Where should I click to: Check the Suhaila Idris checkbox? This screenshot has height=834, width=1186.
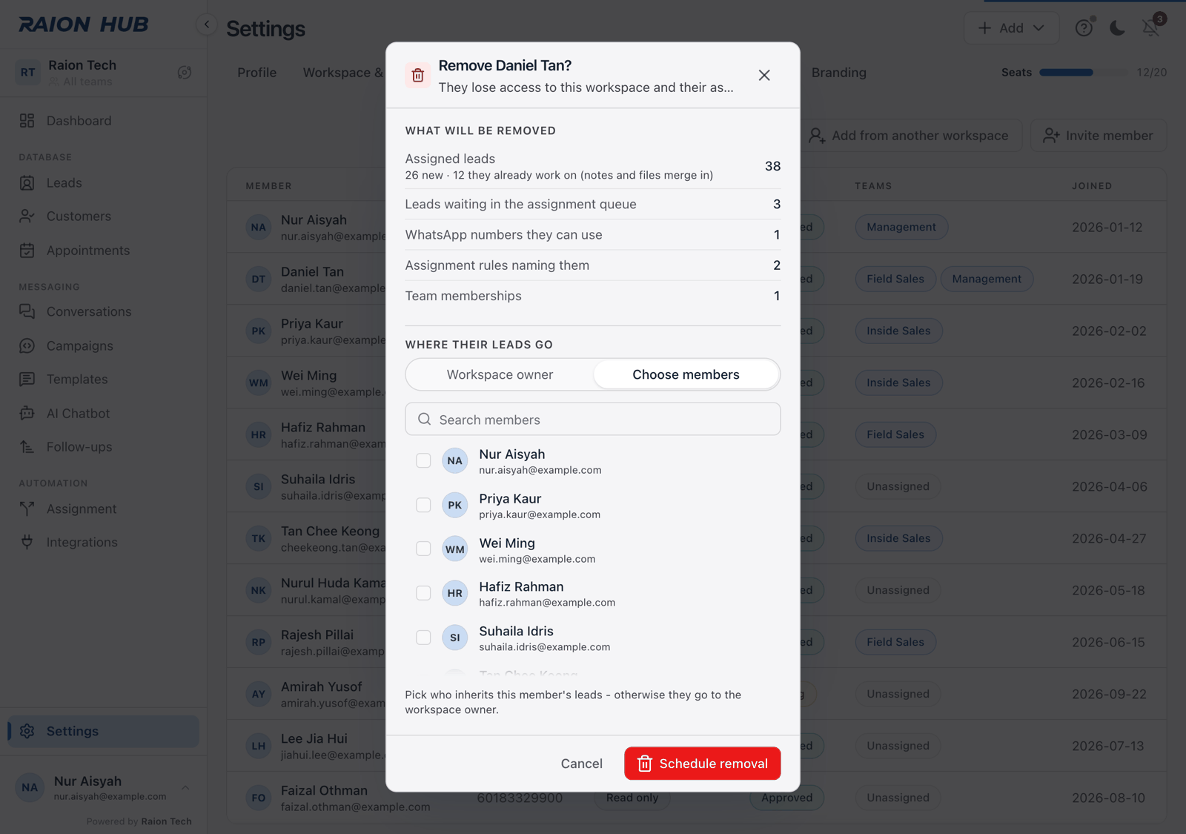423,638
